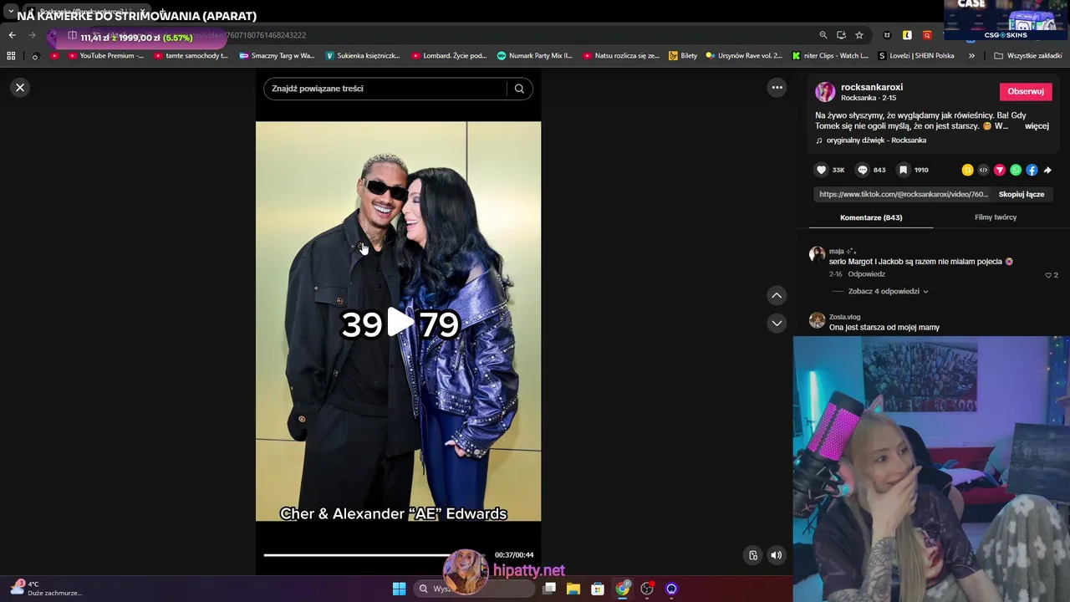The height and width of the screenshot is (602, 1070).
Task: Open weather widget showing 4°C
Action: (x=46, y=589)
